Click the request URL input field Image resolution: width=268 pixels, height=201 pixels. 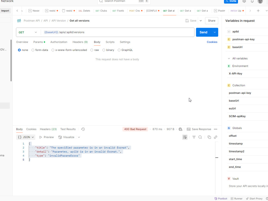(117, 32)
